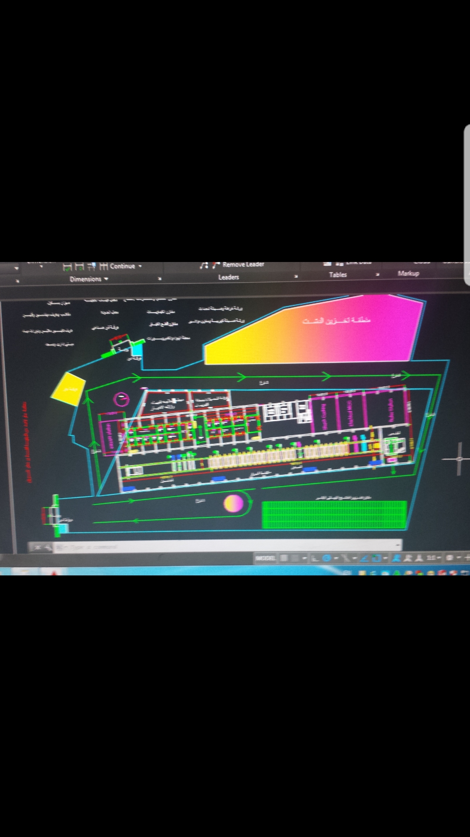Toggle drawing grid display in status bar
Image resolution: width=470 pixels, height=837 pixels.
(x=284, y=558)
